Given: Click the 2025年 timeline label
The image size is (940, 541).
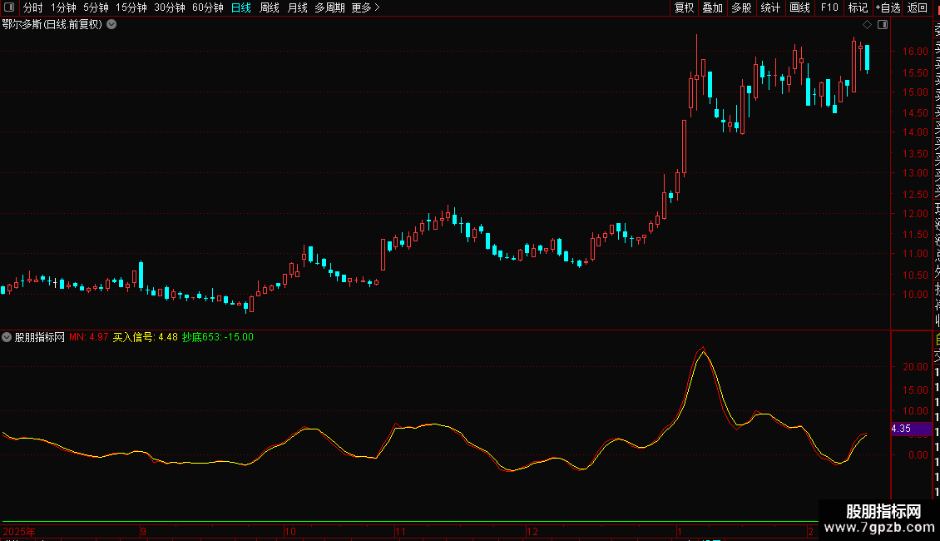Looking at the screenshot, I should coord(19,531).
